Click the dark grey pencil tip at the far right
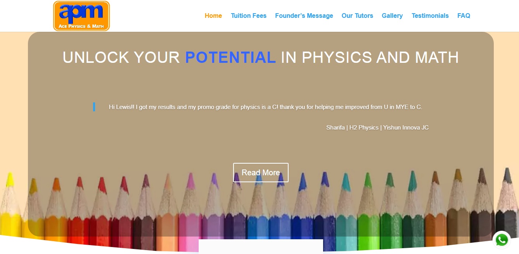 click(507, 175)
